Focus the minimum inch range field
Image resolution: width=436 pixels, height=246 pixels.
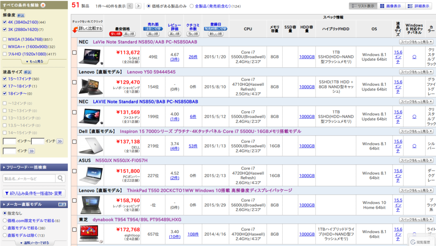9,141
